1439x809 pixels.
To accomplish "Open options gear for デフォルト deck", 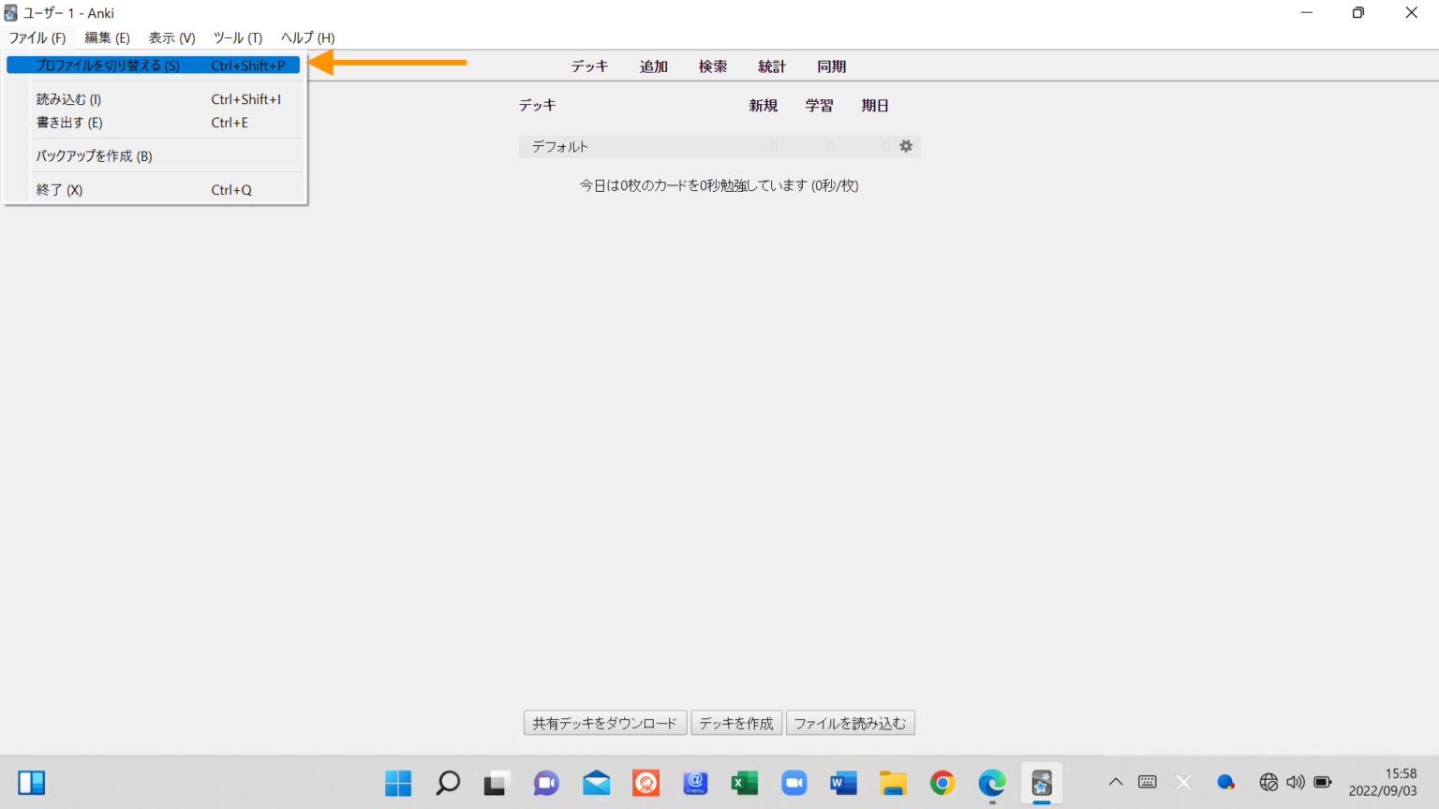I will (x=905, y=146).
